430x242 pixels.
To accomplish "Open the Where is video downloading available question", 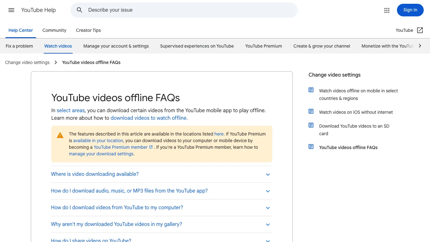I will point(95,174).
